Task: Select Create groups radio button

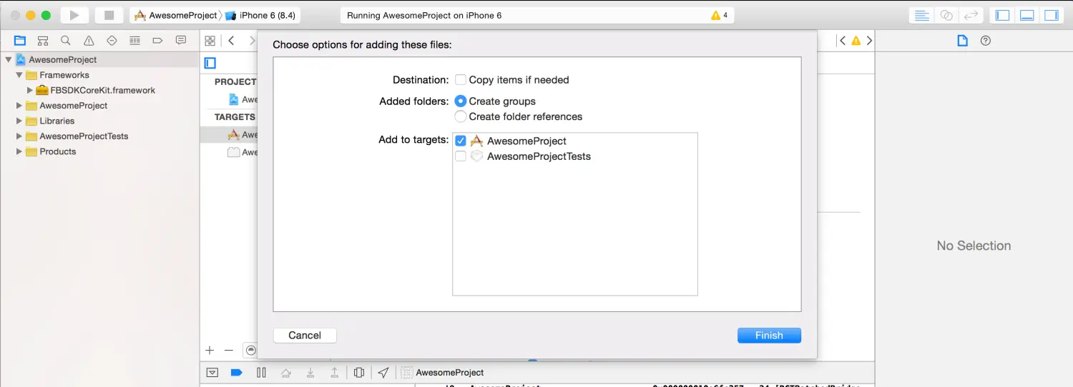Action: point(461,101)
